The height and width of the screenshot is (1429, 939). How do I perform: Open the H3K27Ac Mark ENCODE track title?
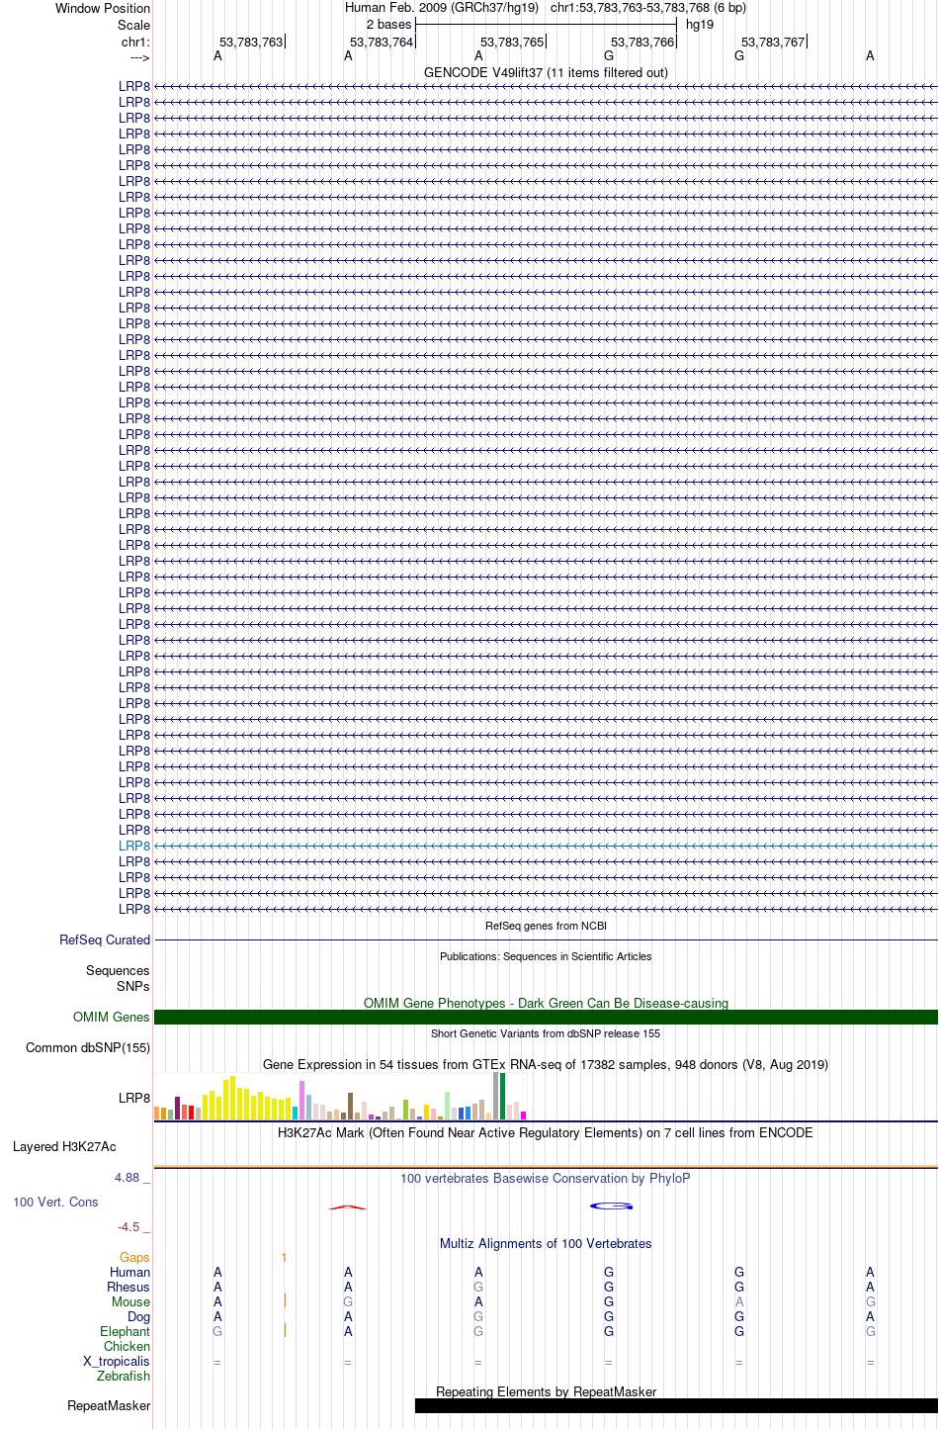[546, 1133]
